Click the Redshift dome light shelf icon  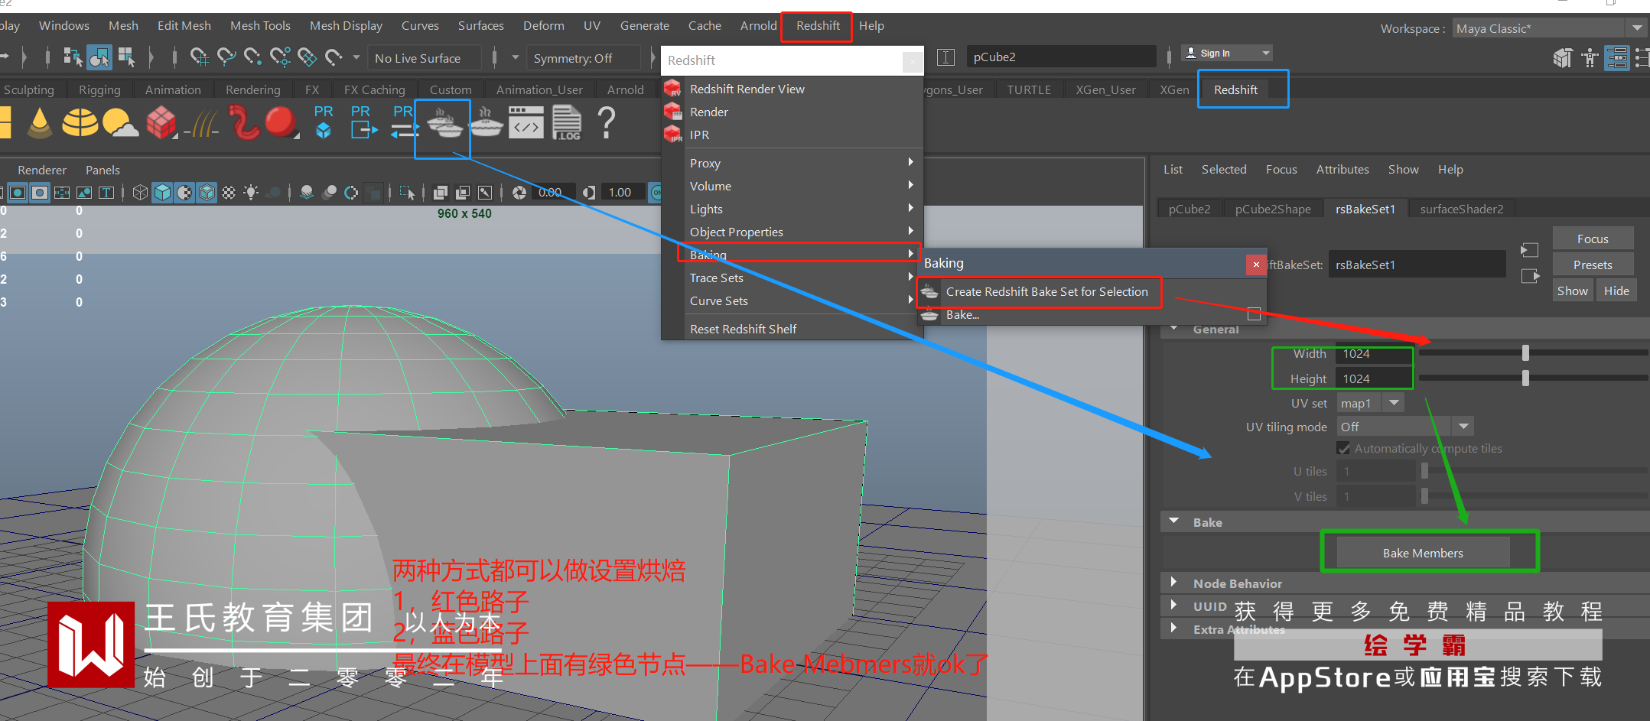(x=80, y=122)
